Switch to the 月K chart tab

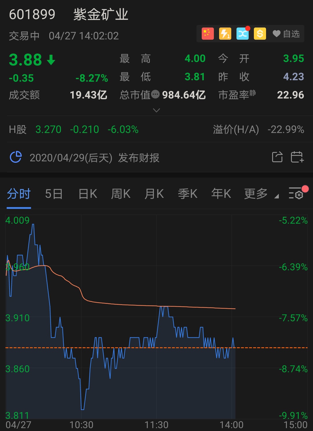point(154,194)
